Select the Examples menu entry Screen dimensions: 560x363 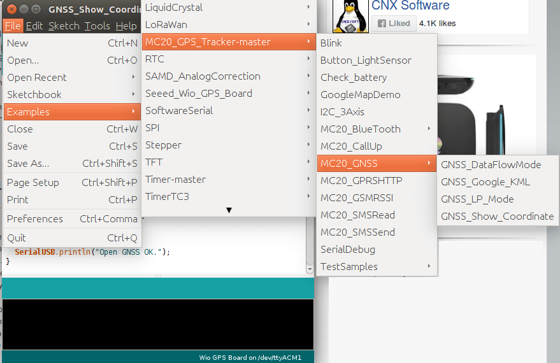click(x=72, y=111)
